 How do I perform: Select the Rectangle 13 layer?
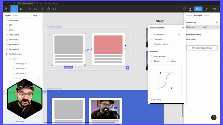tap(14, 40)
